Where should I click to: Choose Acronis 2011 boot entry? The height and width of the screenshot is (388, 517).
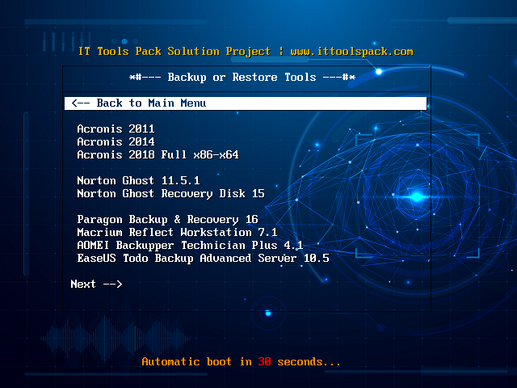click(x=116, y=129)
